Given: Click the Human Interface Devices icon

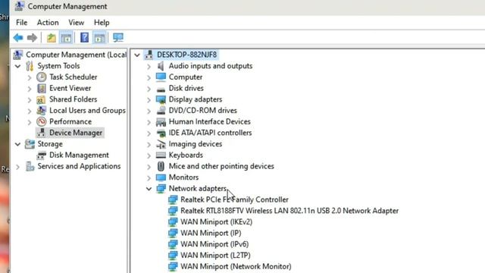Looking at the screenshot, I should click(161, 121).
